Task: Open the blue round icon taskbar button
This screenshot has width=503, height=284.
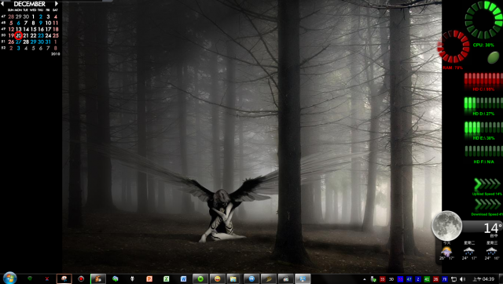Action: click(x=251, y=279)
